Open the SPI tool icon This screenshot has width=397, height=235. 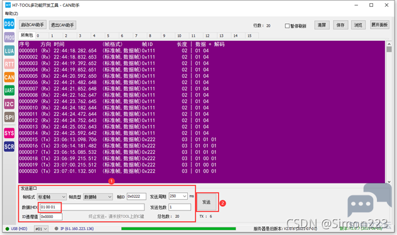point(9,117)
